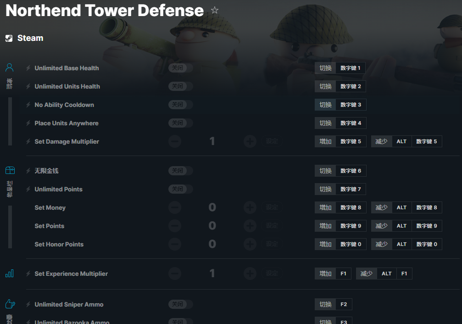Click 设定 button for Set Experience Multiplier
The height and width of the screenshot is (324, 462).
[272, 274]
